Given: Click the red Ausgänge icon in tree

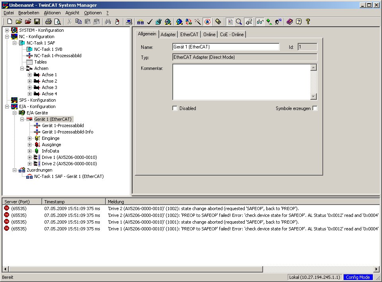Looking at the screenshot, I should tap(37, 145).
